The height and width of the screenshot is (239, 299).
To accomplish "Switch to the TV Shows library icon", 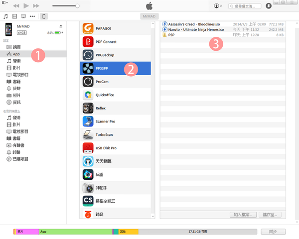I will pos(23,16).
